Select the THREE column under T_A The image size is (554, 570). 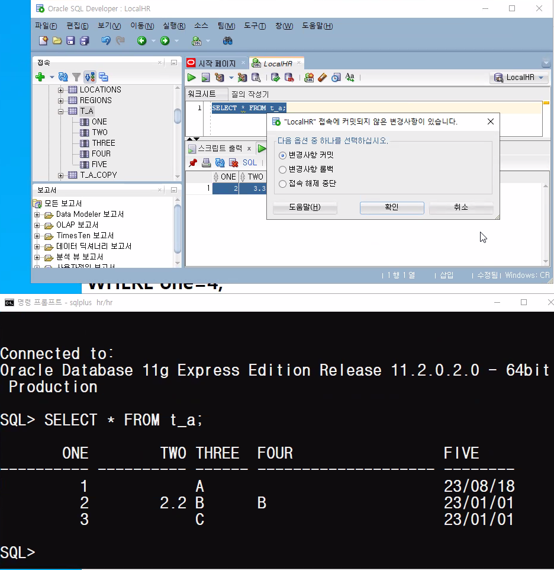click(104, 143)
